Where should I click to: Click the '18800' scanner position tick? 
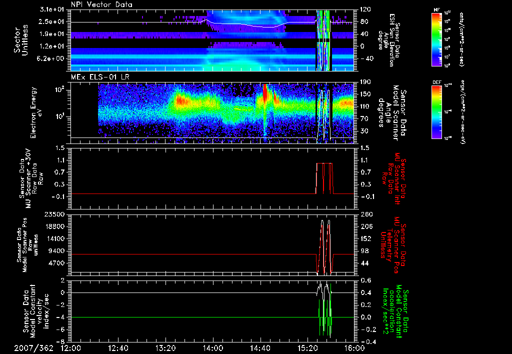(x=55, y=226)
